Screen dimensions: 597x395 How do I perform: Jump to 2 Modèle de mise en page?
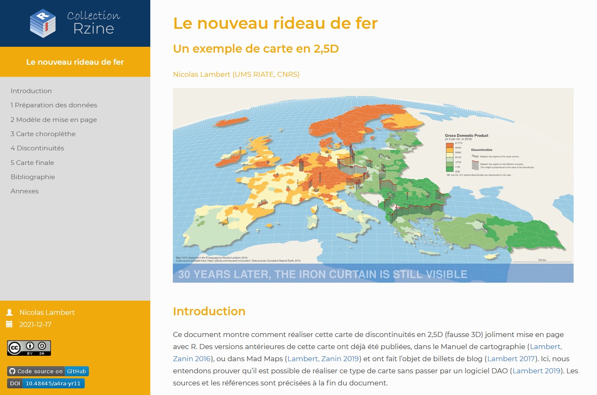(54, 120)
